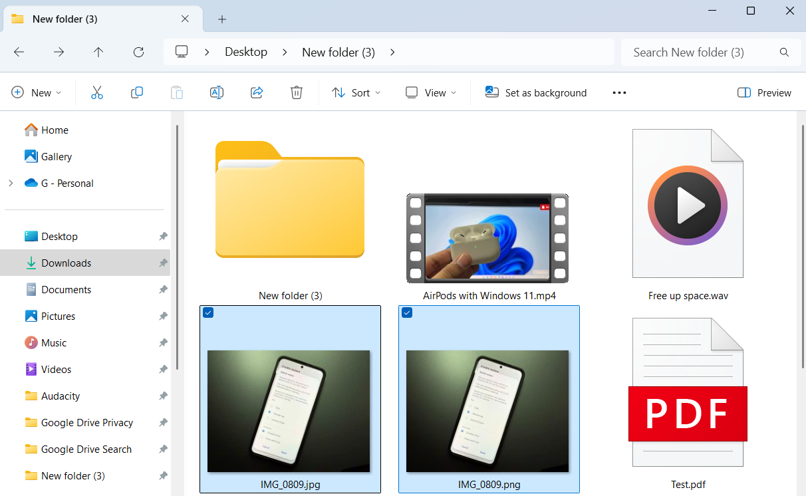Expand chevron after This PC icon
Viewport: 806px width, 496px height.
click(x=207, y=52)
